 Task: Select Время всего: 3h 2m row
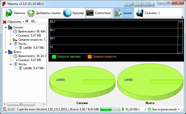pyautogui.click(x=32, y=56)
